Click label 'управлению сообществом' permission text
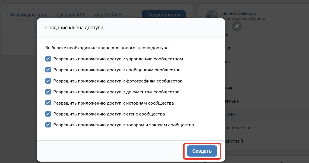Viewport: 309px width, 163px height. coord(154,59)
